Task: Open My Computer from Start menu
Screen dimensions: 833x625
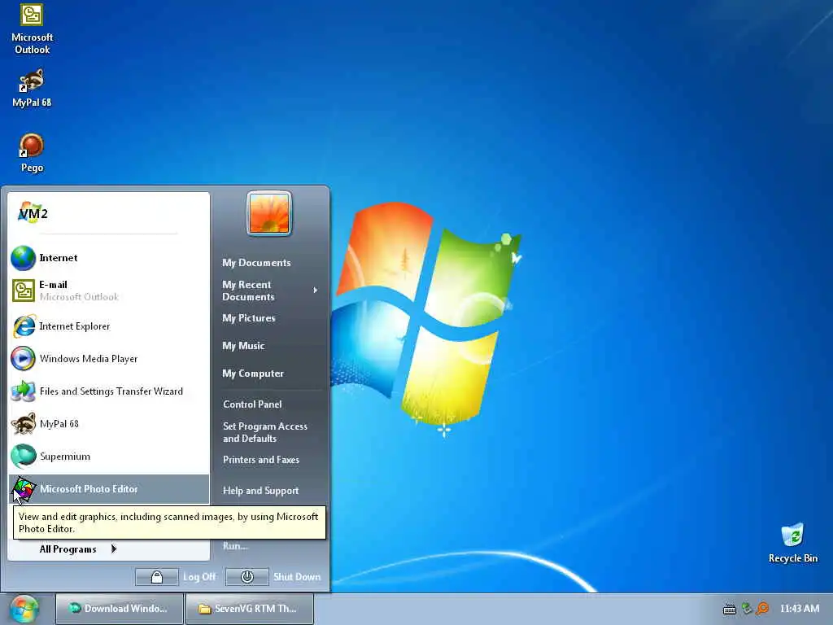Action: click(x=253, y=374)
